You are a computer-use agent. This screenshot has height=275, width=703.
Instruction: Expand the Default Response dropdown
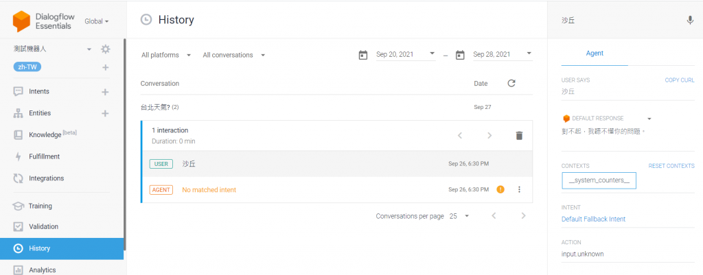coord(649,119)
